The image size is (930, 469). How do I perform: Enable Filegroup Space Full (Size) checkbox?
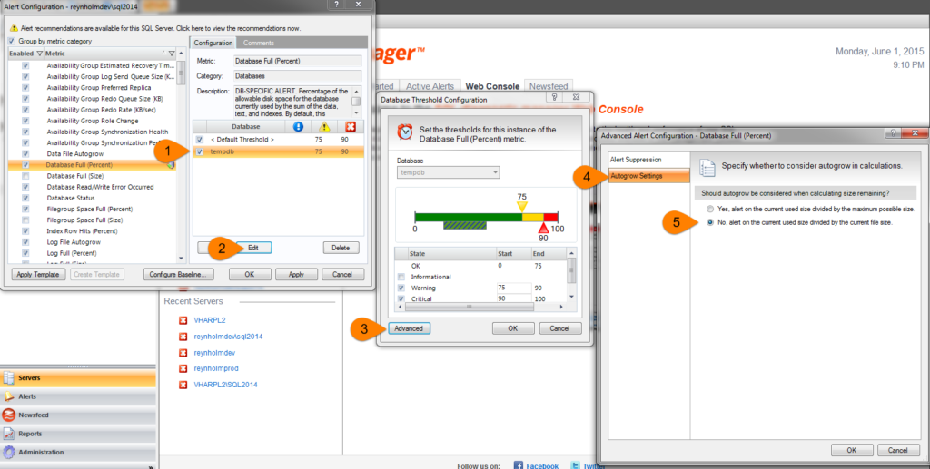click(25, 220)
